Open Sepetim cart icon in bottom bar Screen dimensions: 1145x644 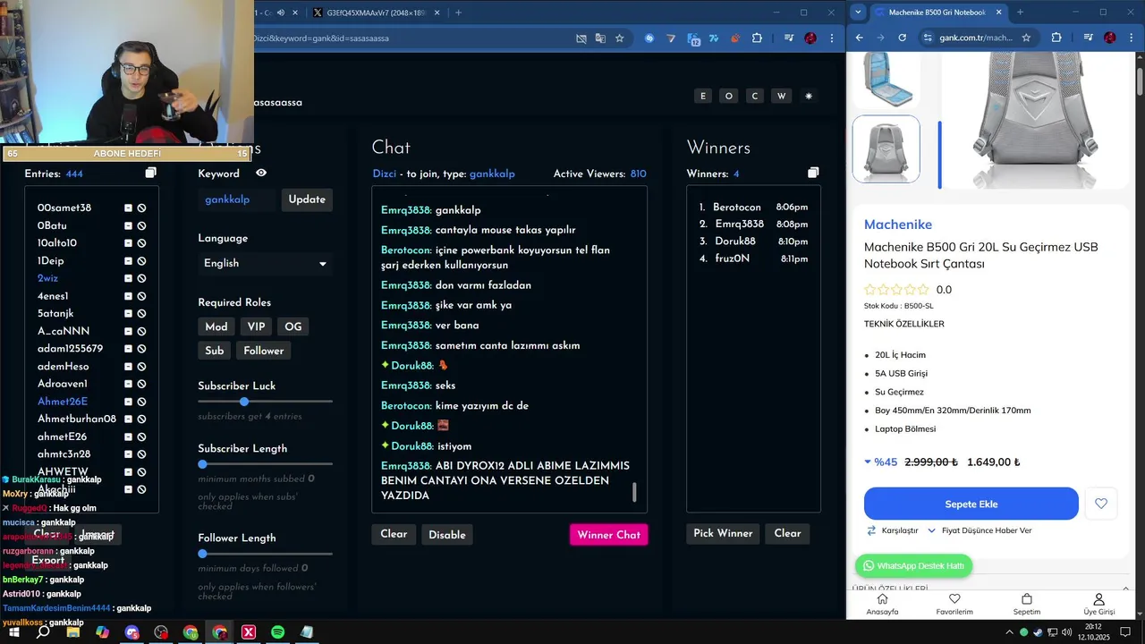click(x=1027, y=605)
